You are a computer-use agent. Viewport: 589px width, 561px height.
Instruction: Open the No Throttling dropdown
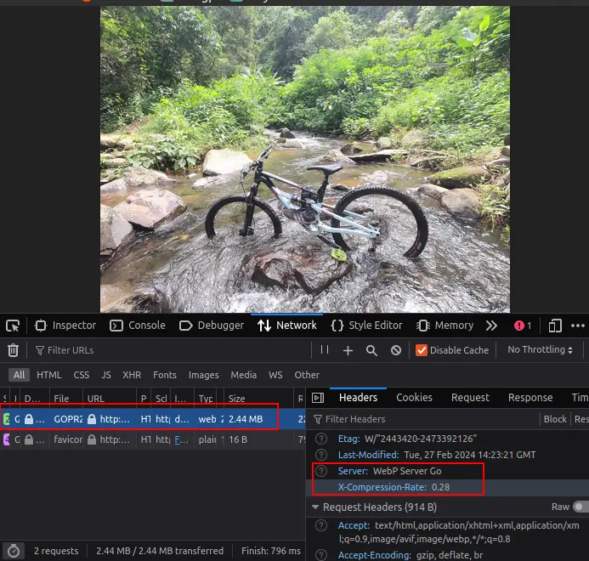tap(540, 350)
